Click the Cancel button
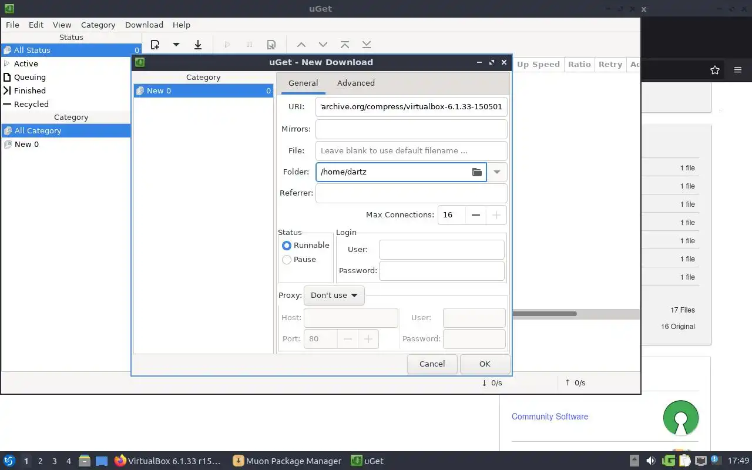The height and width of the screenshot is (470, 752). click(x=432, y=364)
